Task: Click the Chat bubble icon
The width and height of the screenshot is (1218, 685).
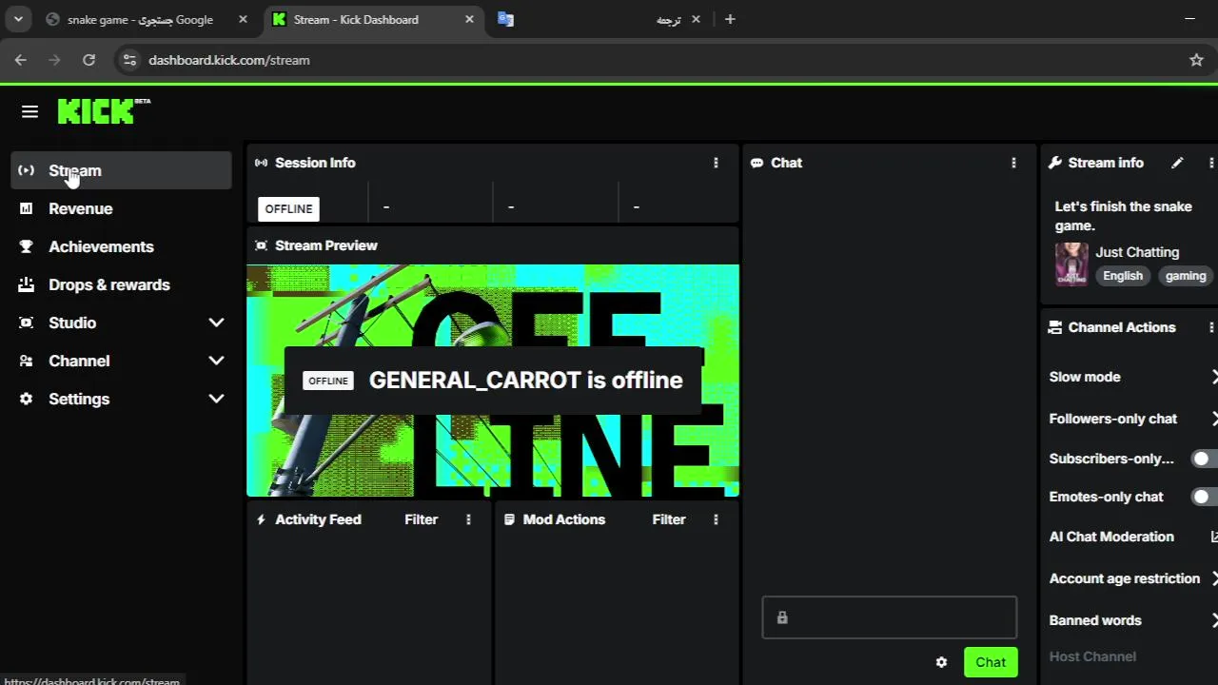Action: coord(756,163)
